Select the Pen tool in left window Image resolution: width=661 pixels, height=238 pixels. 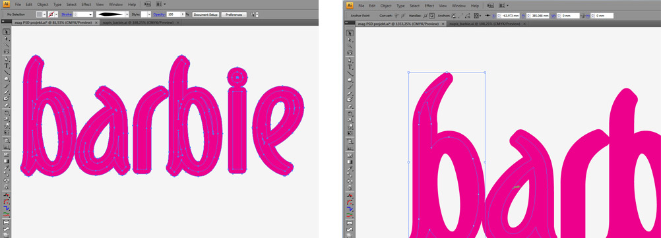coord(6,59)
